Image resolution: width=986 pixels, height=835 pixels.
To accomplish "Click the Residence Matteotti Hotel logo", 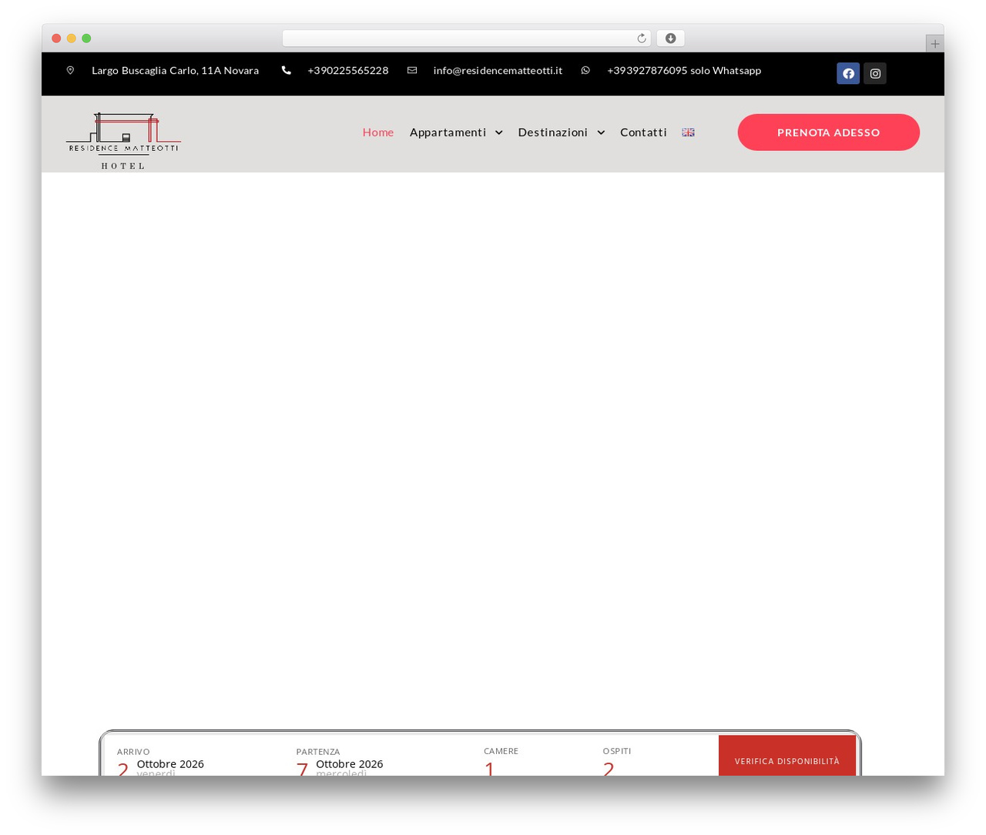I will point(123,140).
